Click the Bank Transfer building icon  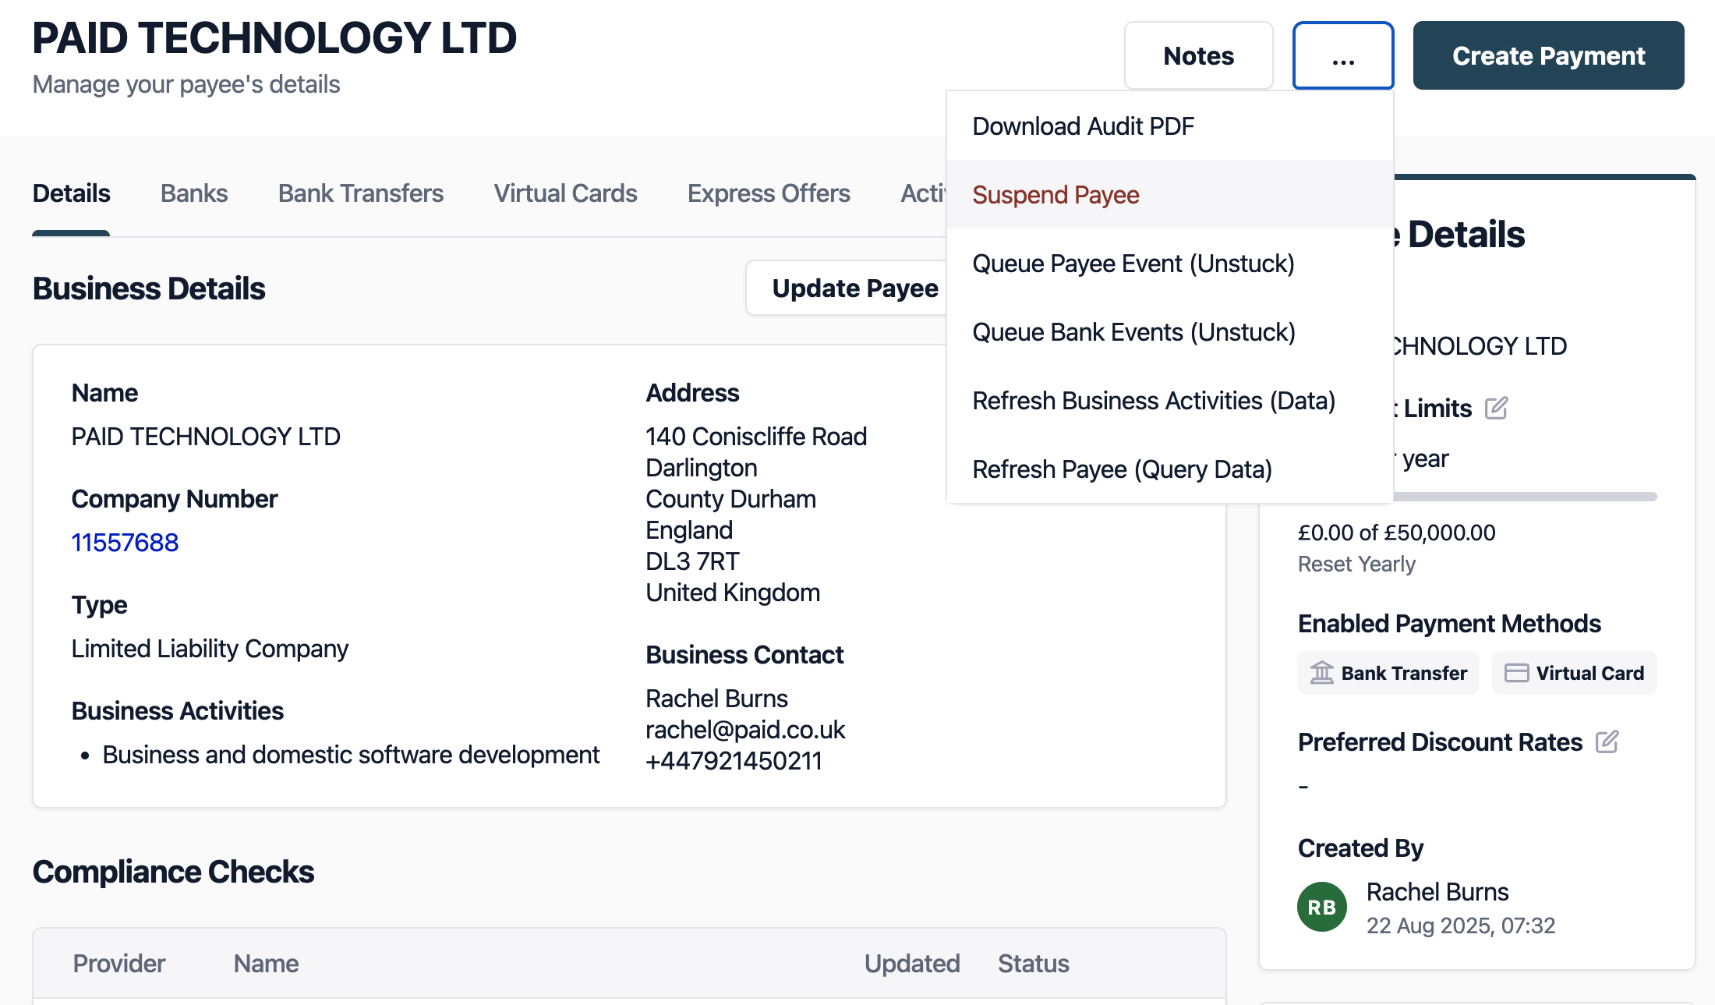1321,672
